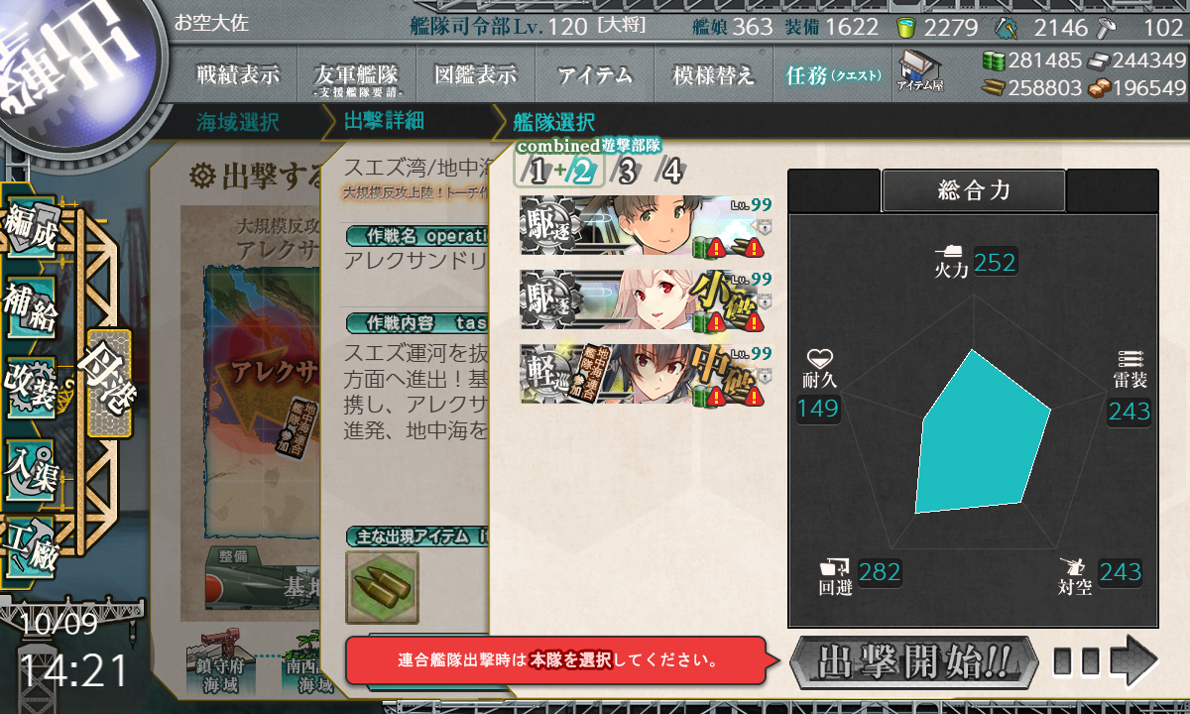Select the first 駆逐 destroyer ship banner
This screenshot has width=1190, height=714.
point(646,226)
